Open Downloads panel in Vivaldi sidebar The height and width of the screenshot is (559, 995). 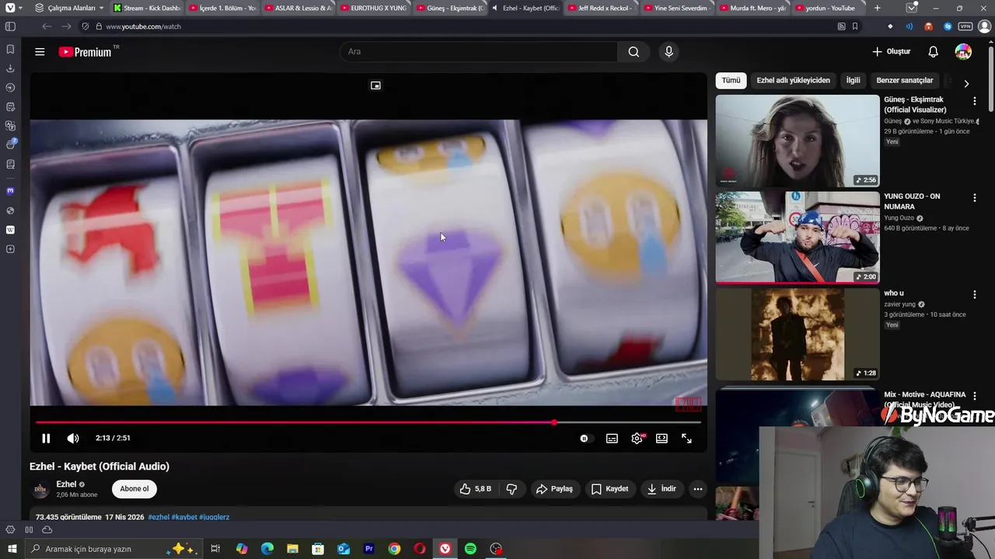10,68
